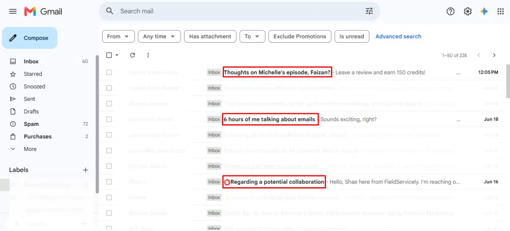This screenshot has height=231, width=510.
Task: Check the 'Unusual activity on your Hunter' email
Action: coord(109,198)
